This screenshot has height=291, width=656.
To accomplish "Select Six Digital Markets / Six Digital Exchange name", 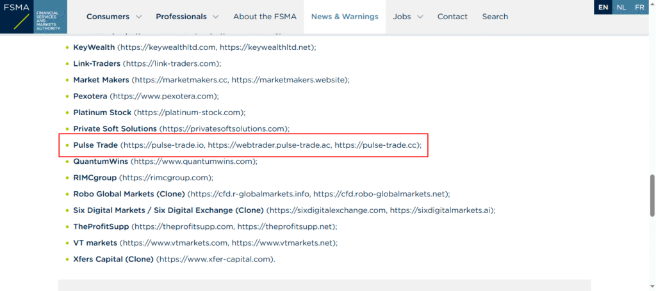I will point(168,210).
